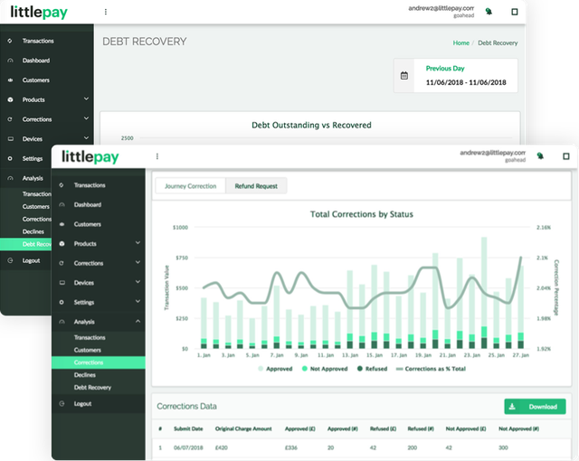Open Debt Recovery submenu item in front window

pyautogui.click(x=92, y=388)
